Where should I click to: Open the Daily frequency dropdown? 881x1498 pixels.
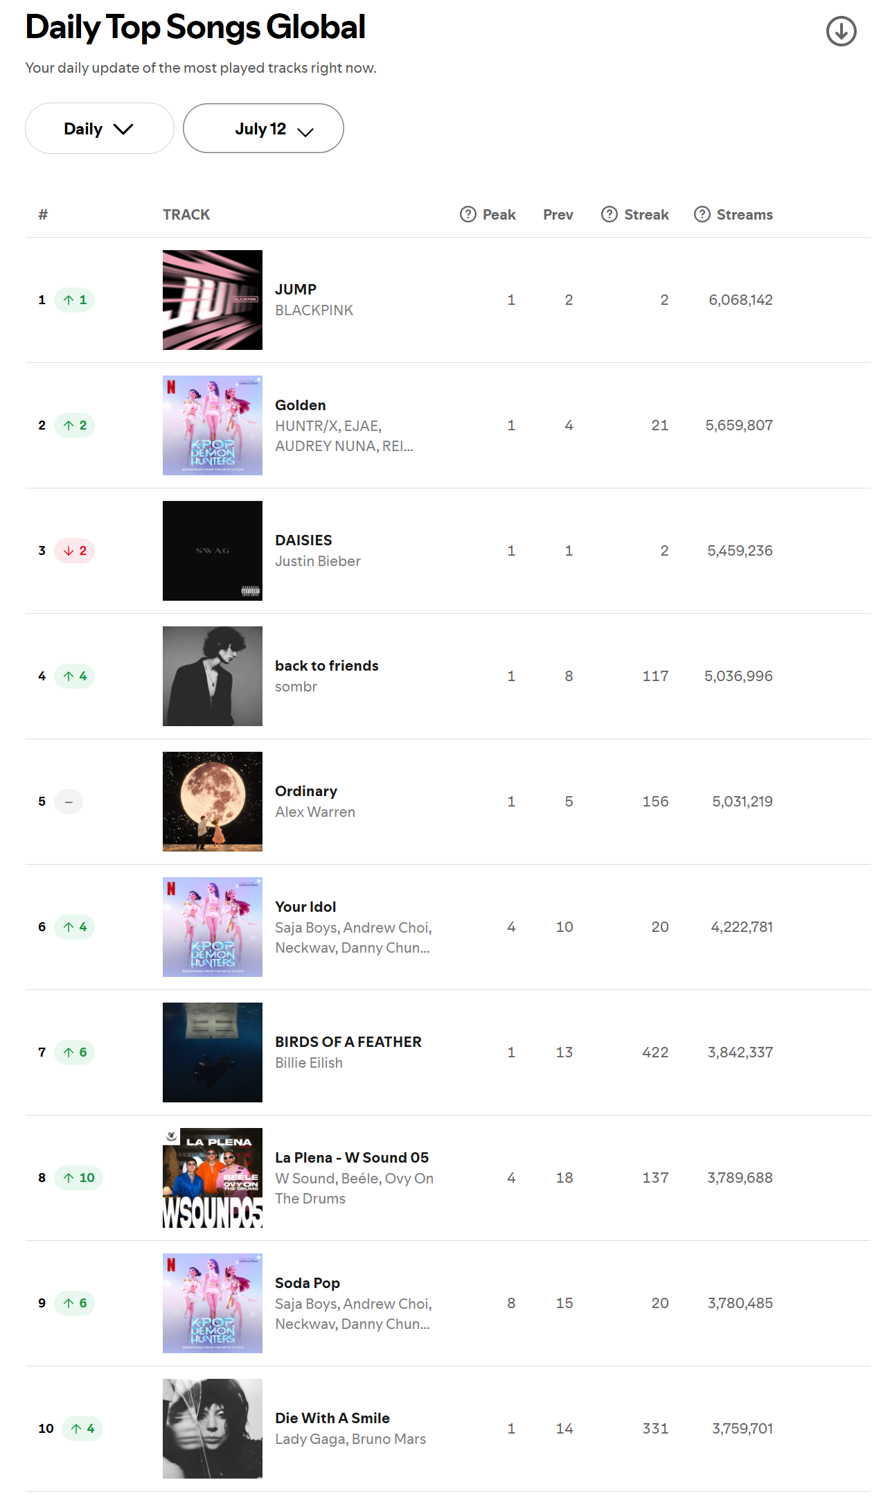click(99, 128)
